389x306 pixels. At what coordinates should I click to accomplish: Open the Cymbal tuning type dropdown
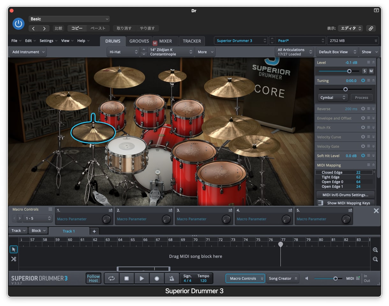point(333,98)
